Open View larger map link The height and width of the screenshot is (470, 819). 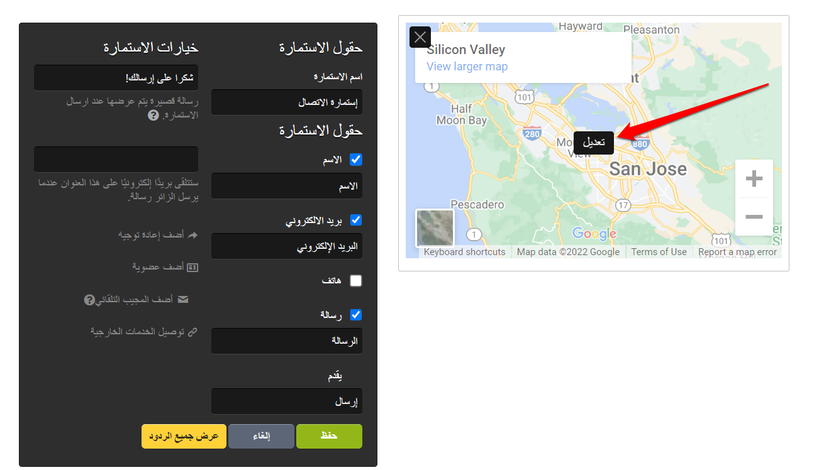(467, 67)
